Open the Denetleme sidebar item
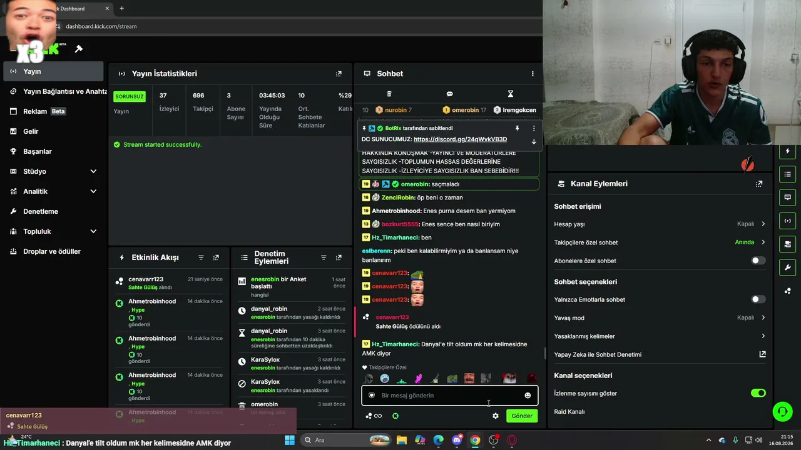Image resolution: width=801 pixels, height=450 pixels. pyautogui.click(x=53, y=211)
